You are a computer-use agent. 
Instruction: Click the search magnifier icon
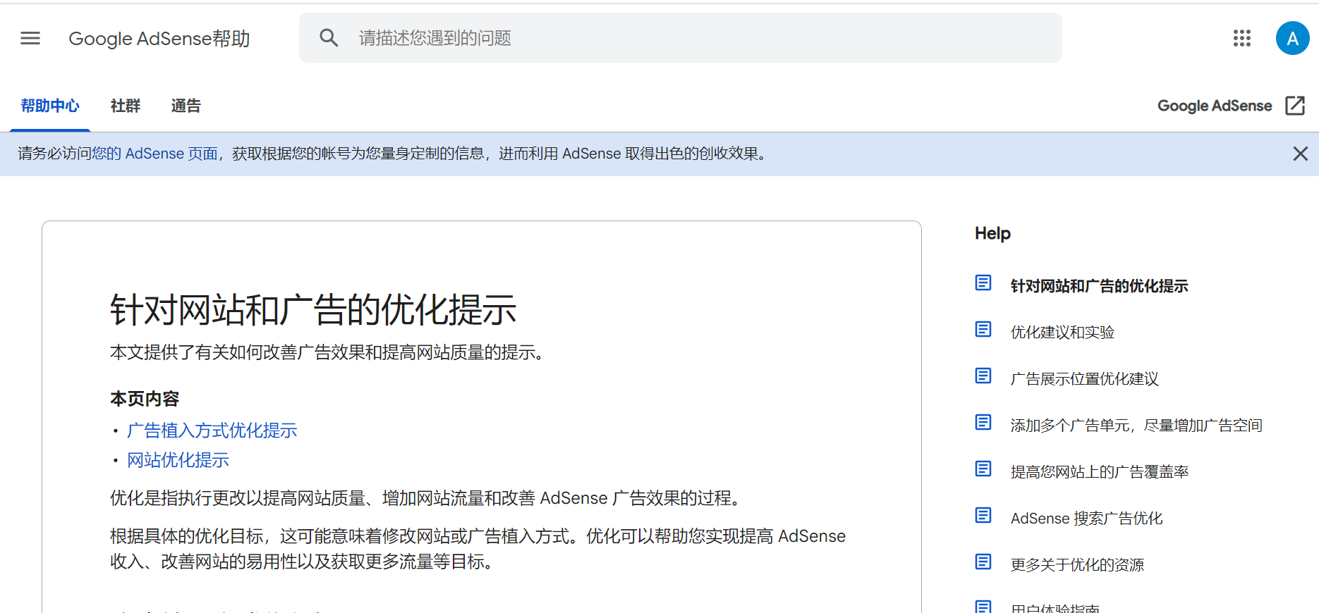point(329,38)
